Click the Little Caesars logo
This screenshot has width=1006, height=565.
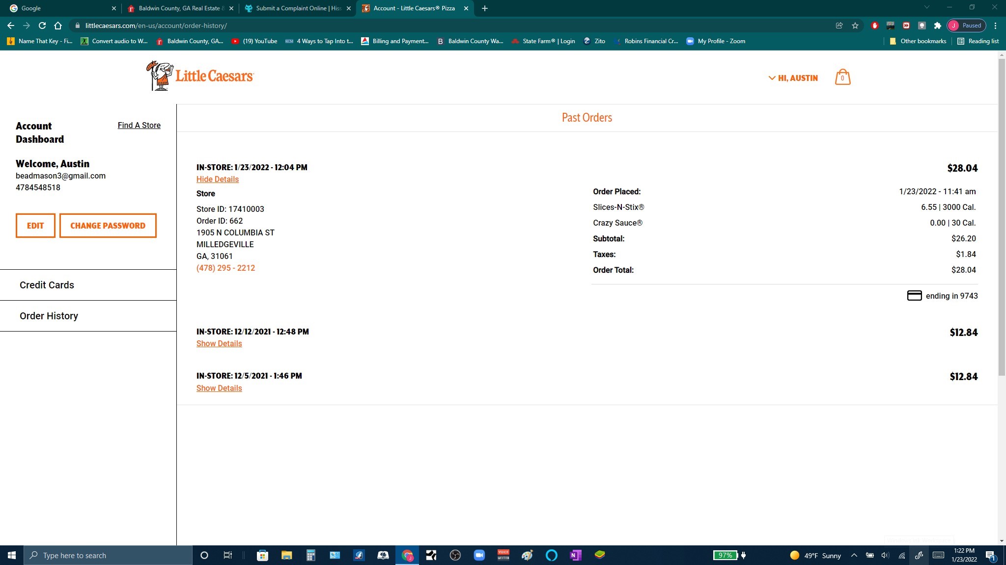click(x=199, y=76)
